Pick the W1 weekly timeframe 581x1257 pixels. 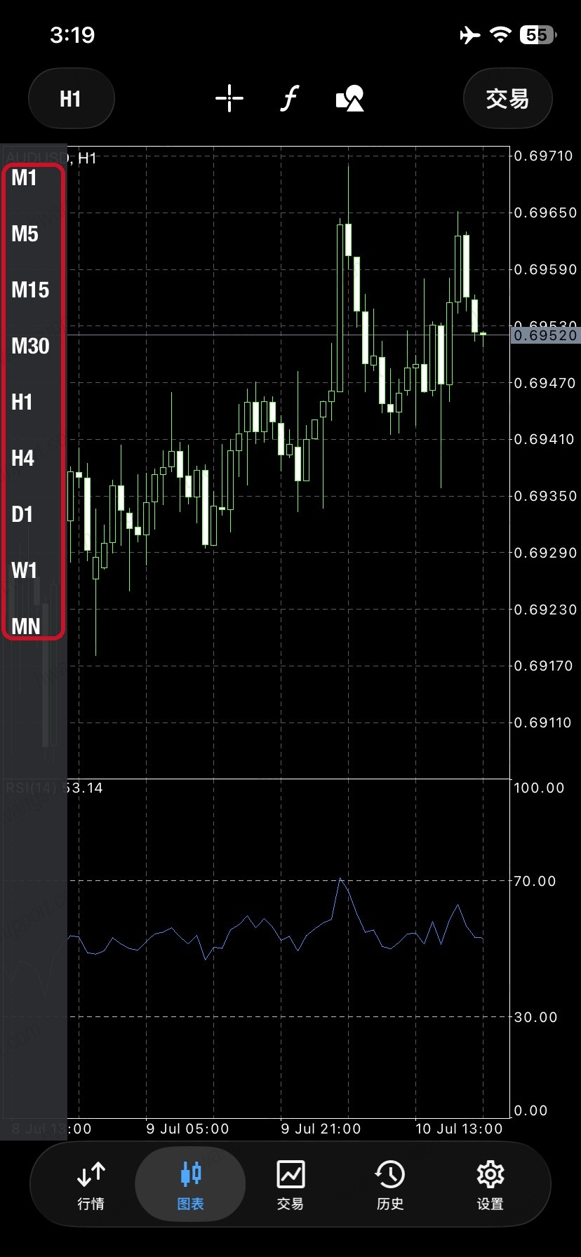tap(24, 570)
